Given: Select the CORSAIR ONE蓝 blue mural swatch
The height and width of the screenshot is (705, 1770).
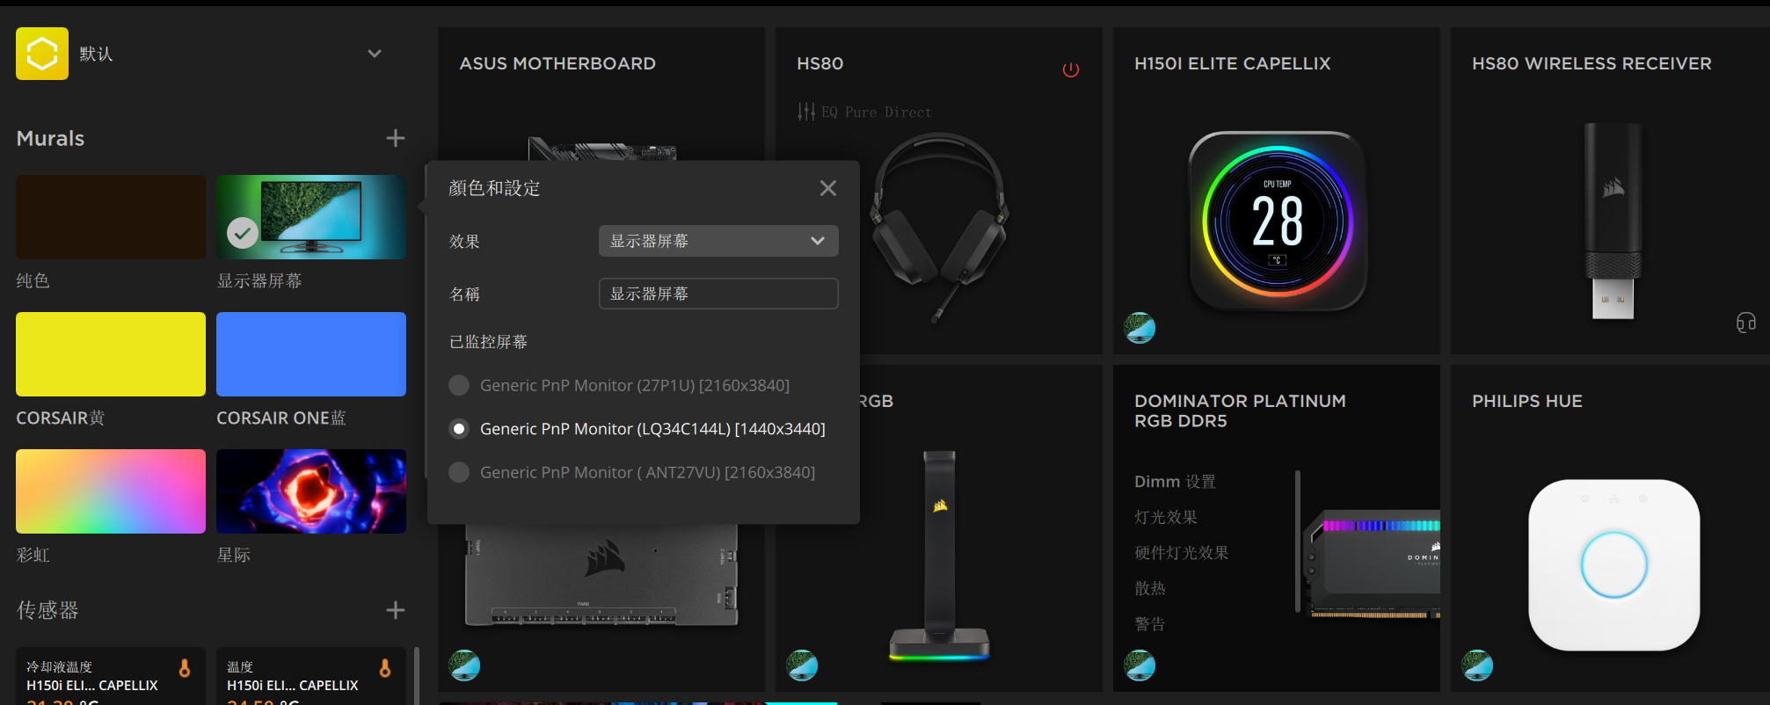Looking at the screenshot, I should (x=311, y=354).
